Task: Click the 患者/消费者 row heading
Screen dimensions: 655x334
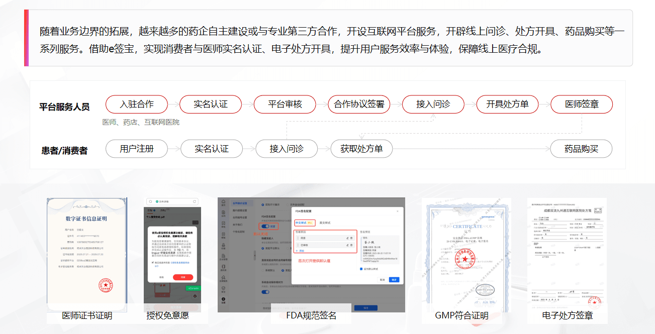Action: pos(64,150)
